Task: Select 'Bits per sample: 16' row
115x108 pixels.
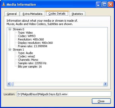Action: (x=30, y=67)
